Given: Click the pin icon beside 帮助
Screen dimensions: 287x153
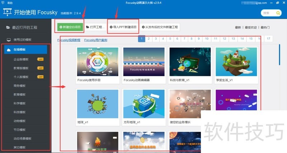Looking at the screenshot, I should tap(3, 3).
